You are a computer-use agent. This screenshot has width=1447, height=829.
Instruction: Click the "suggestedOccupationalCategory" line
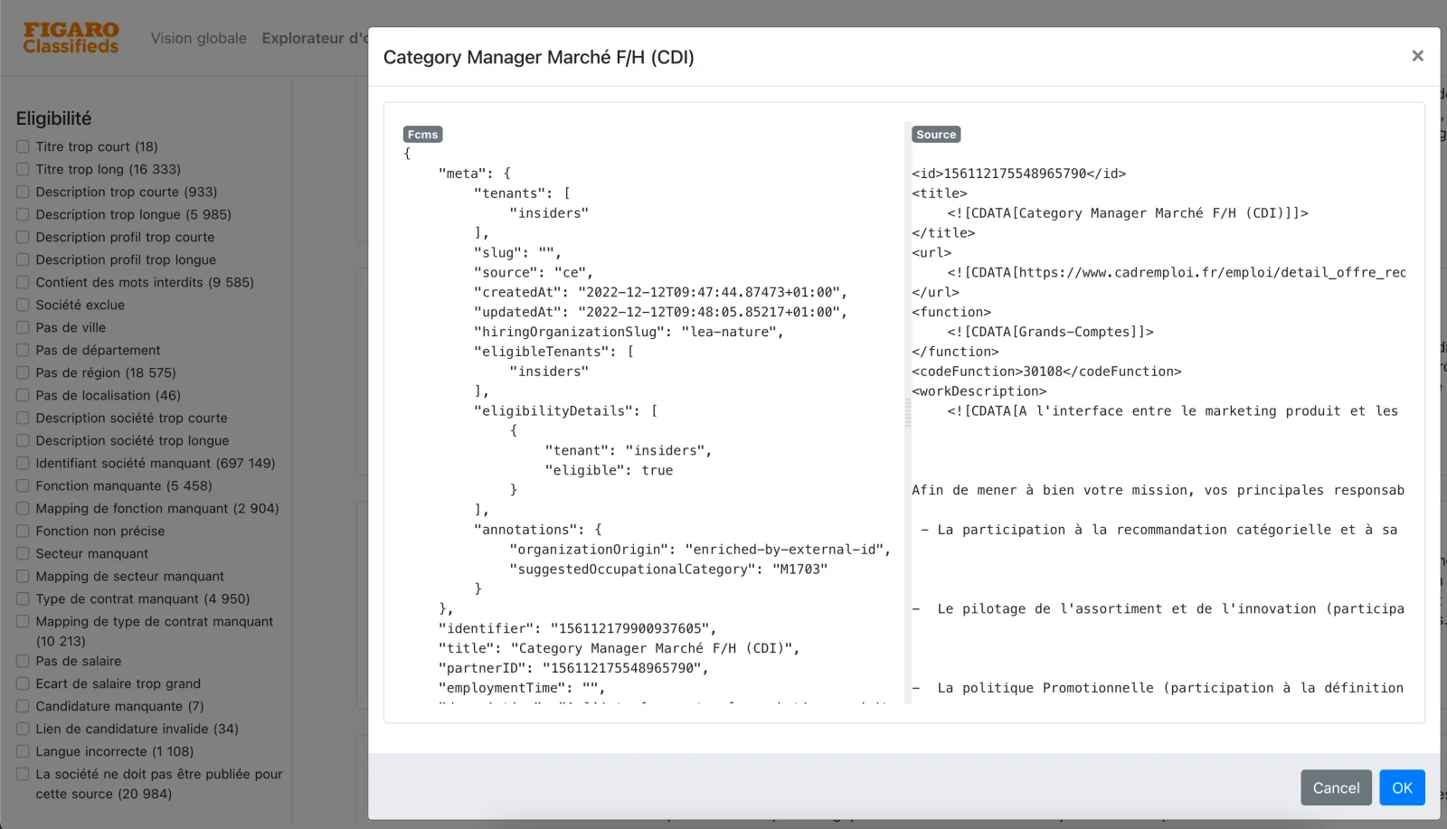pos(668,570)
